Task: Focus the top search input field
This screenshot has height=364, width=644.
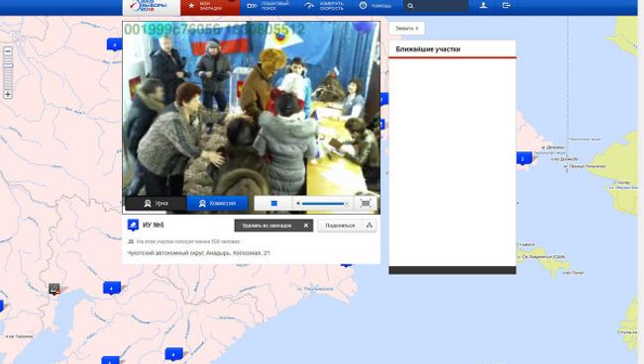Action: [435, 6]
